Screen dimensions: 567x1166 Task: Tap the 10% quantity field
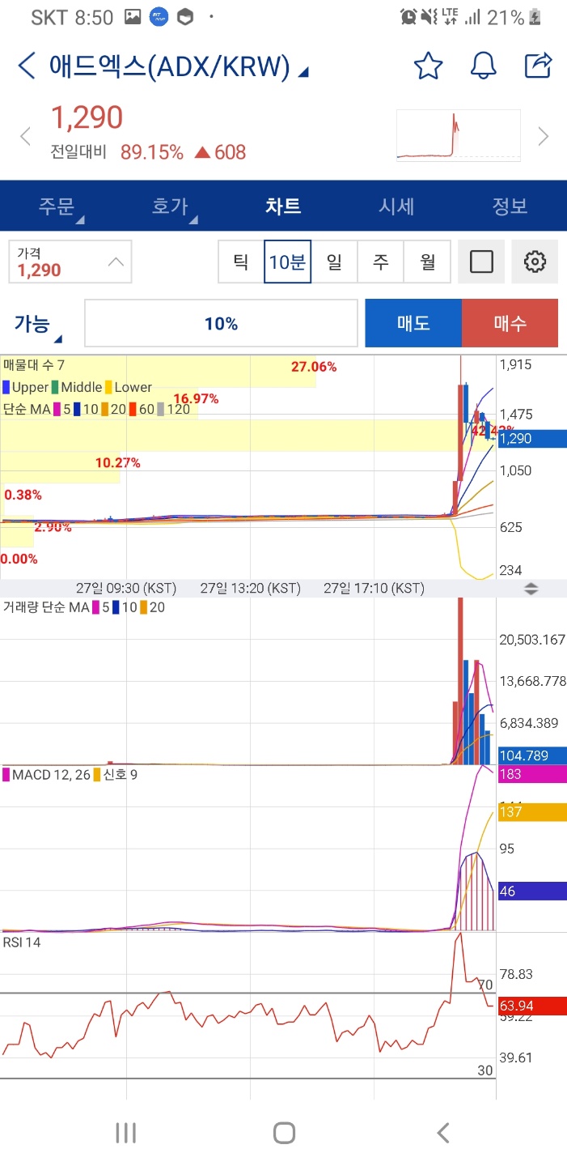coord(221,323)
